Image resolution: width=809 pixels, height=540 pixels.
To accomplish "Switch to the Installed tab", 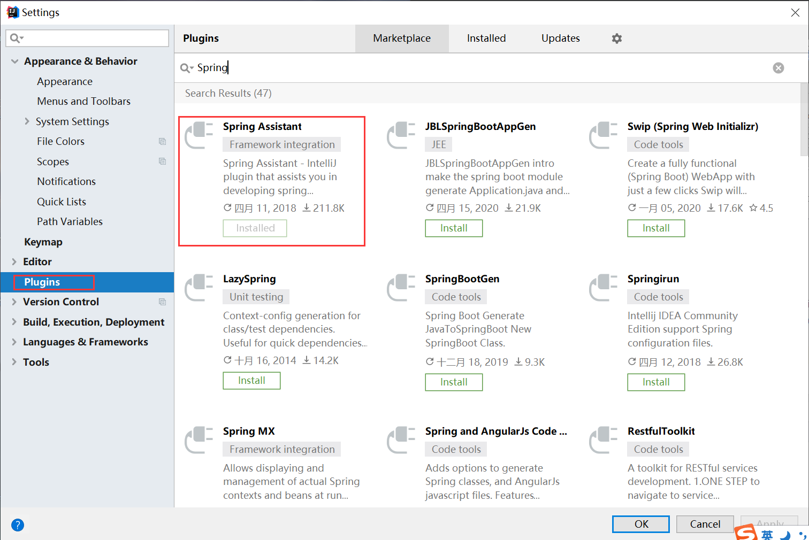I will [486, 38].
